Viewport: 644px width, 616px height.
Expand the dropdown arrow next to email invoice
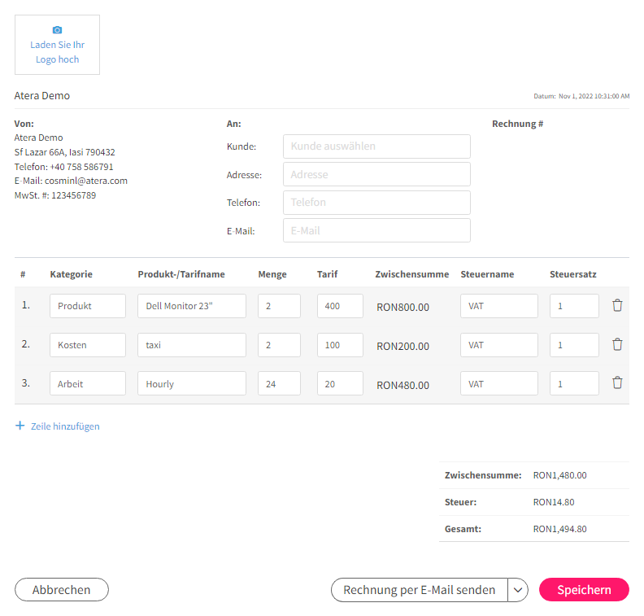tap(518, 590)
